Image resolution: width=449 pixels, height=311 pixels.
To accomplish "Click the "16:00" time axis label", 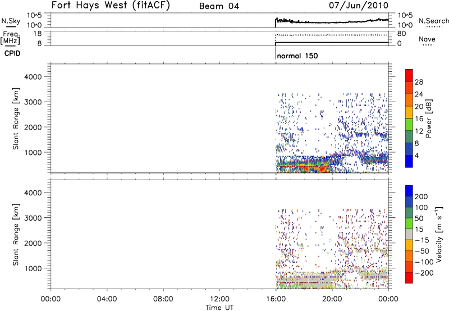I will [276, 299].
